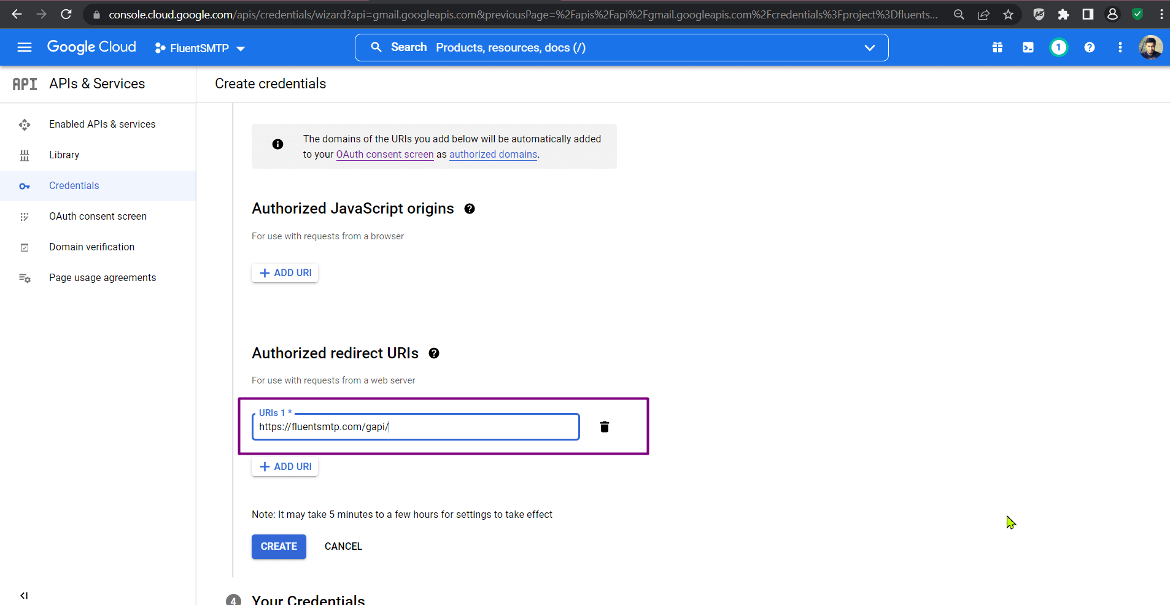
Task: Expand the search bar dropdown chevron
Action: pos(870,47)
